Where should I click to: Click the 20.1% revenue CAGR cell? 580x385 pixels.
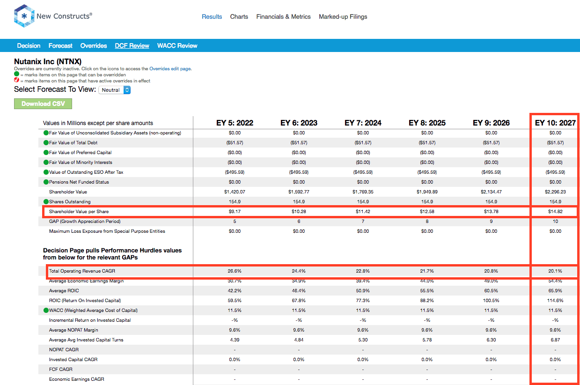point(555,271)
